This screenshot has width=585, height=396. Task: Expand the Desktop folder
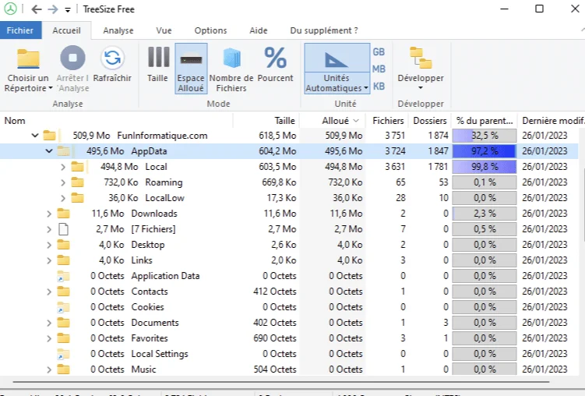coord(49,246)
